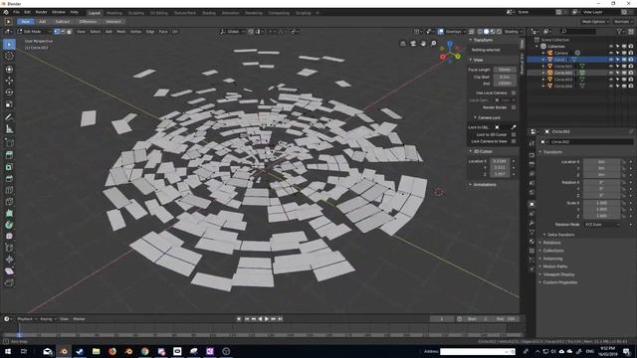The width and height of the screenshot is (637, 358).
Task: Select the Inset Faces tool
Action: coord(9,166)
